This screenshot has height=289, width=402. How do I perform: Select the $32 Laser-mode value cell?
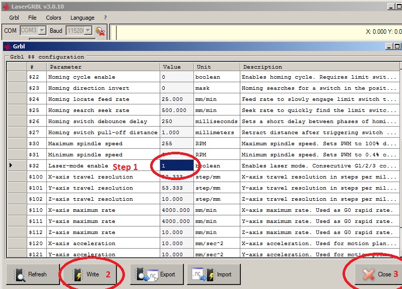[177, 166]
